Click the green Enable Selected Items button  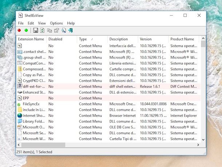(x=26, y=30)
